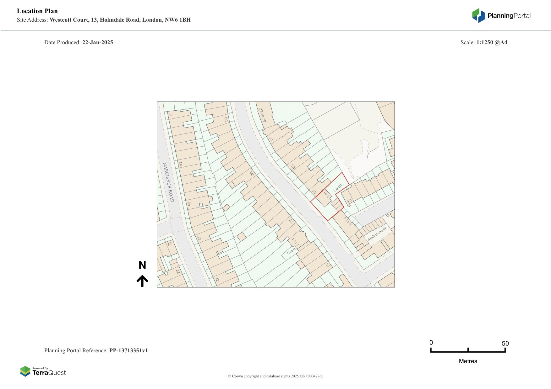551x389 pixels.
Task: Click the north arrow symbol
Action: (x=142, y=281)
